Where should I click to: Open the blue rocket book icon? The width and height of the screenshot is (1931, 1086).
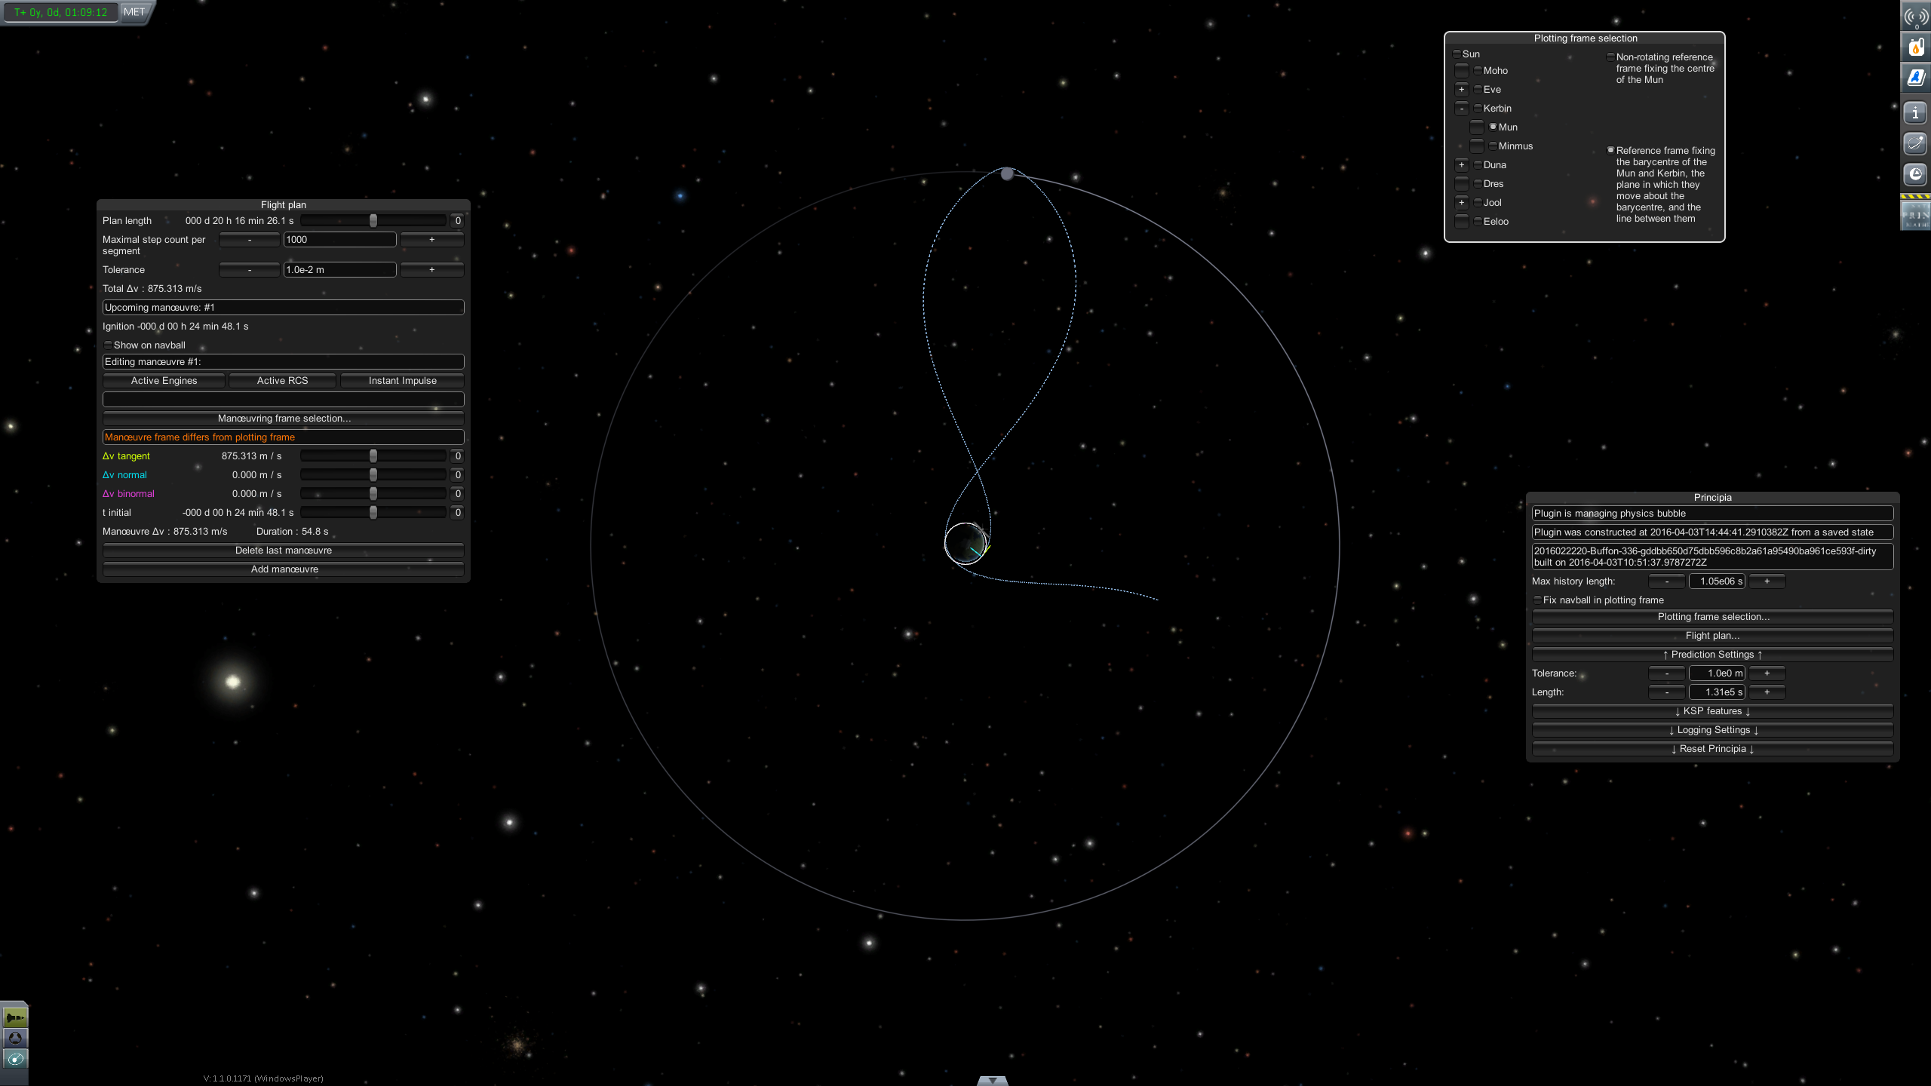pyautogui.click(x=1915, y=78)
